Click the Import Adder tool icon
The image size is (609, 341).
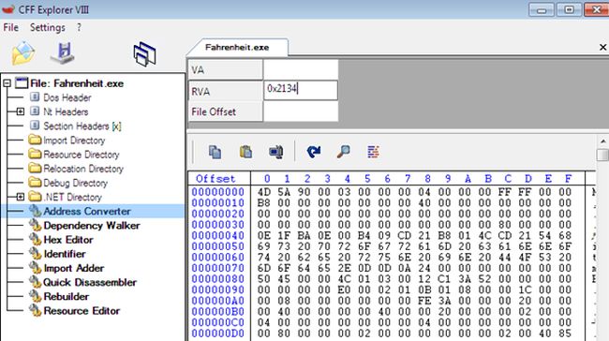pos(36,268)
